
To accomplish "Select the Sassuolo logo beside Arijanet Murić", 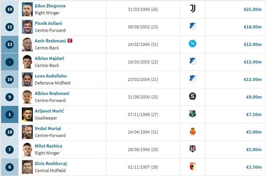I will (192, 114).
